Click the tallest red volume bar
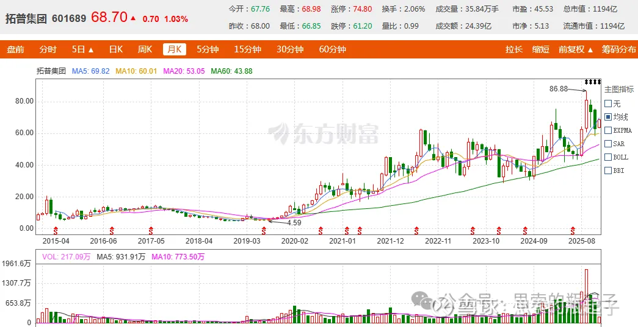This screenshot has width=638, height=327. click(x=586, y=296)
